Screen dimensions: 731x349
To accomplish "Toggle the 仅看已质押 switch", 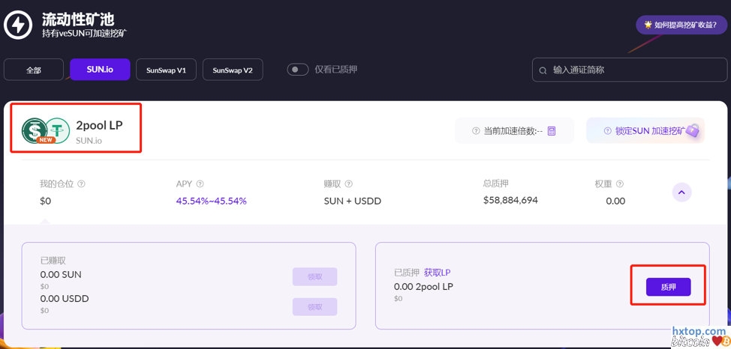I will [x=298, y=70].
